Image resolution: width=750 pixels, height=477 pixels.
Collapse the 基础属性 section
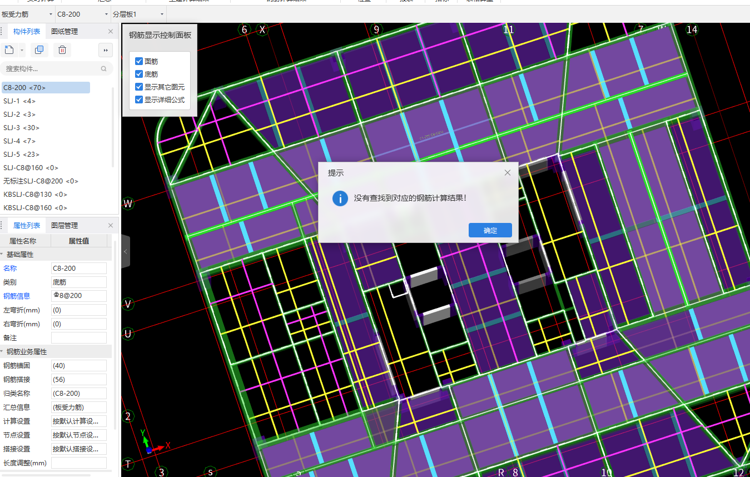click(3, 254)
